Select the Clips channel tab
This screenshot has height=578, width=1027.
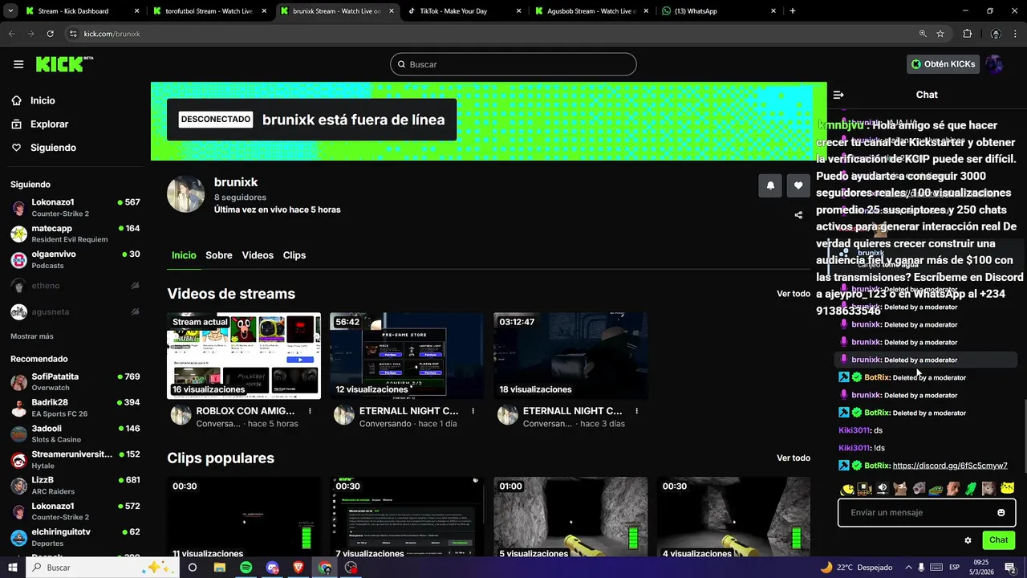(x=294, y=255)
